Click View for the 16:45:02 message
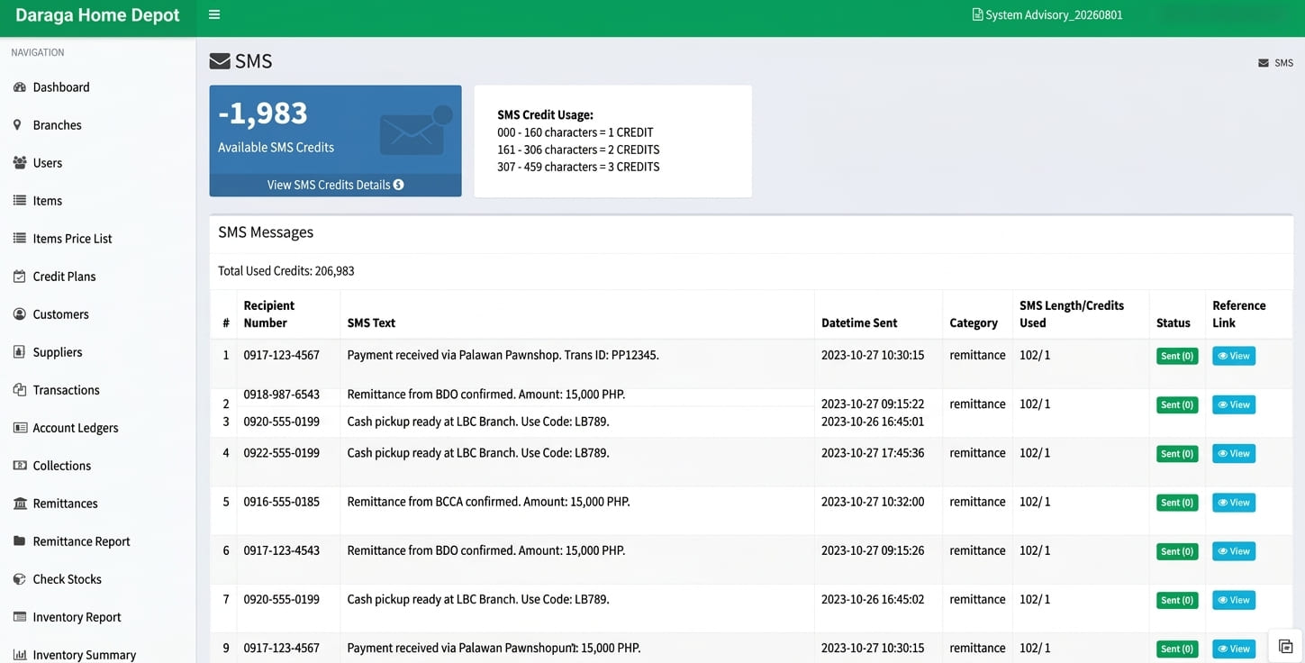 pos(1234,599)
